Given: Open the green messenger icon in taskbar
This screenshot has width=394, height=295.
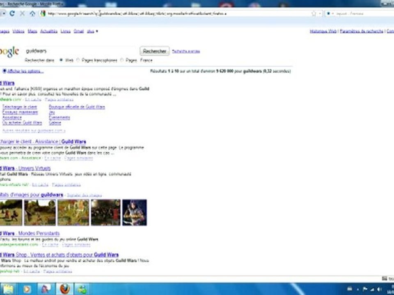Looking at the screenshot, I should tap(82, 289).
